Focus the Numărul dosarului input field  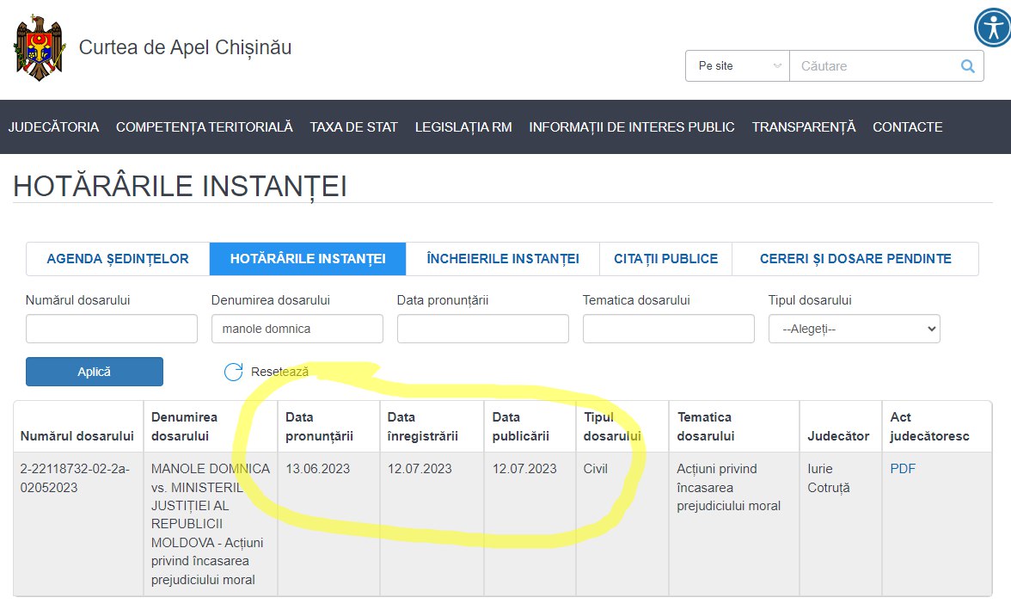pos(112,329)
